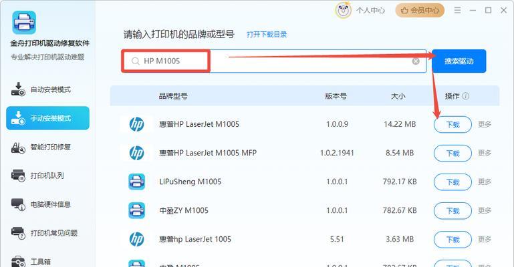The image size is (514, 267).
Task: Click size value 3.63 MB
Action: tap(400, 239)
